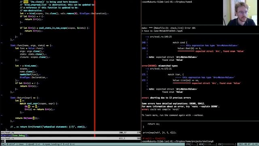Click 'error[E0308]: mismatched types' message

pos(159,66)
